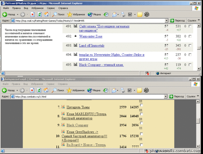Tick checkbox for Black Company - тёмный клан row
Image resolution: width=203 pixels, height=154 pixels.
point(190,65)
